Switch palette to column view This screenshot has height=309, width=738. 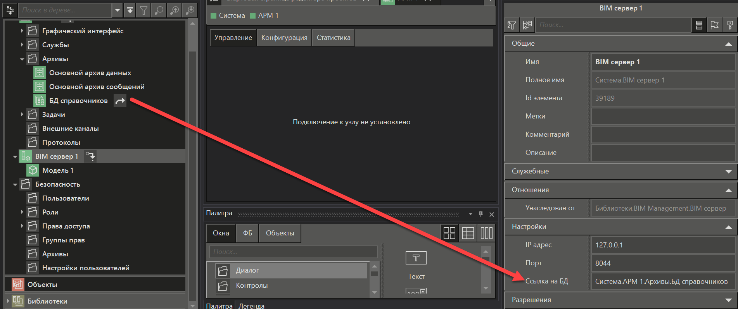pos(486,233)
